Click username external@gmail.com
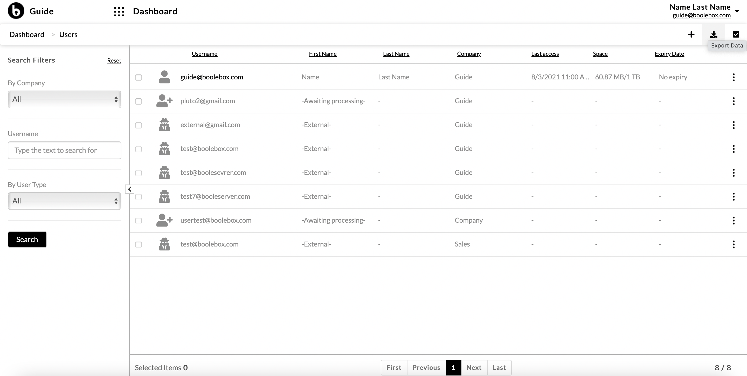747x376 pixels. [x=210, y=125]
